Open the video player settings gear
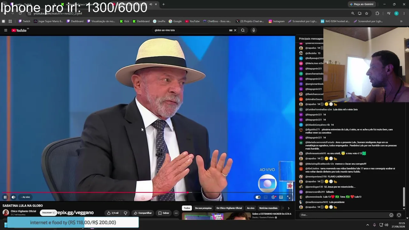Screen dimensions: 409x230 [273, 197]
